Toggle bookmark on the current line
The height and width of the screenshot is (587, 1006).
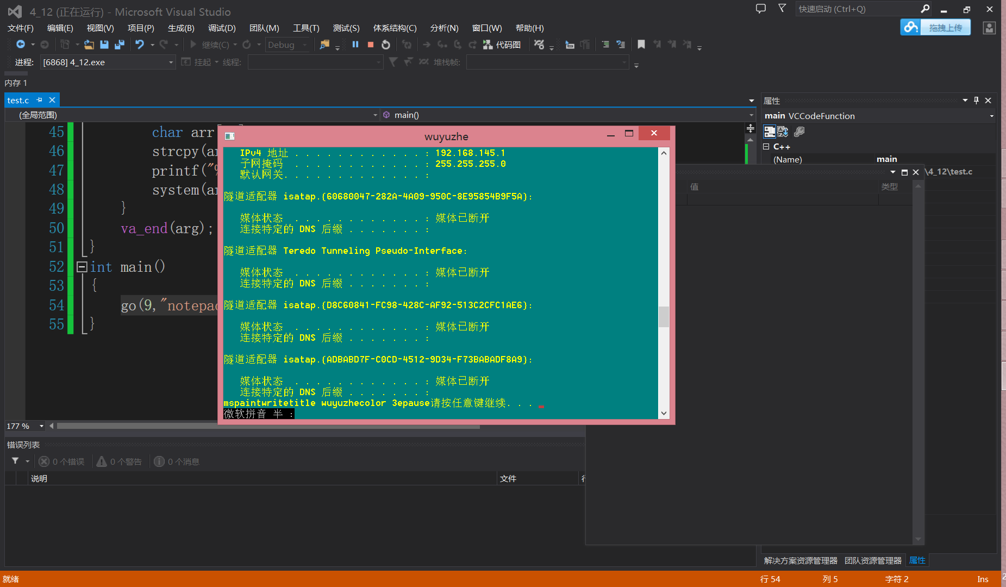click(x=641, y=45)
